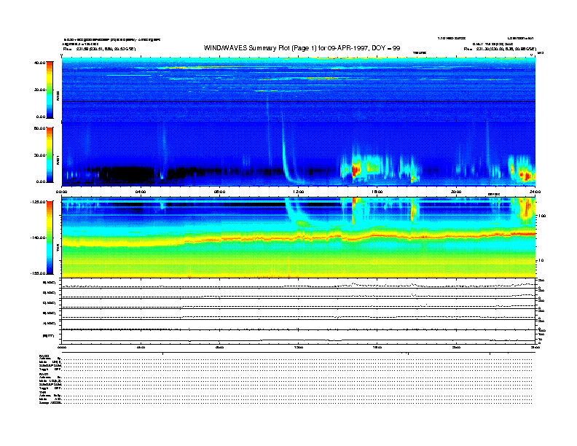The width and height of the screenshot is (577, 446).
Task: Click the RAD2 color scale bar
Action: 50,90
